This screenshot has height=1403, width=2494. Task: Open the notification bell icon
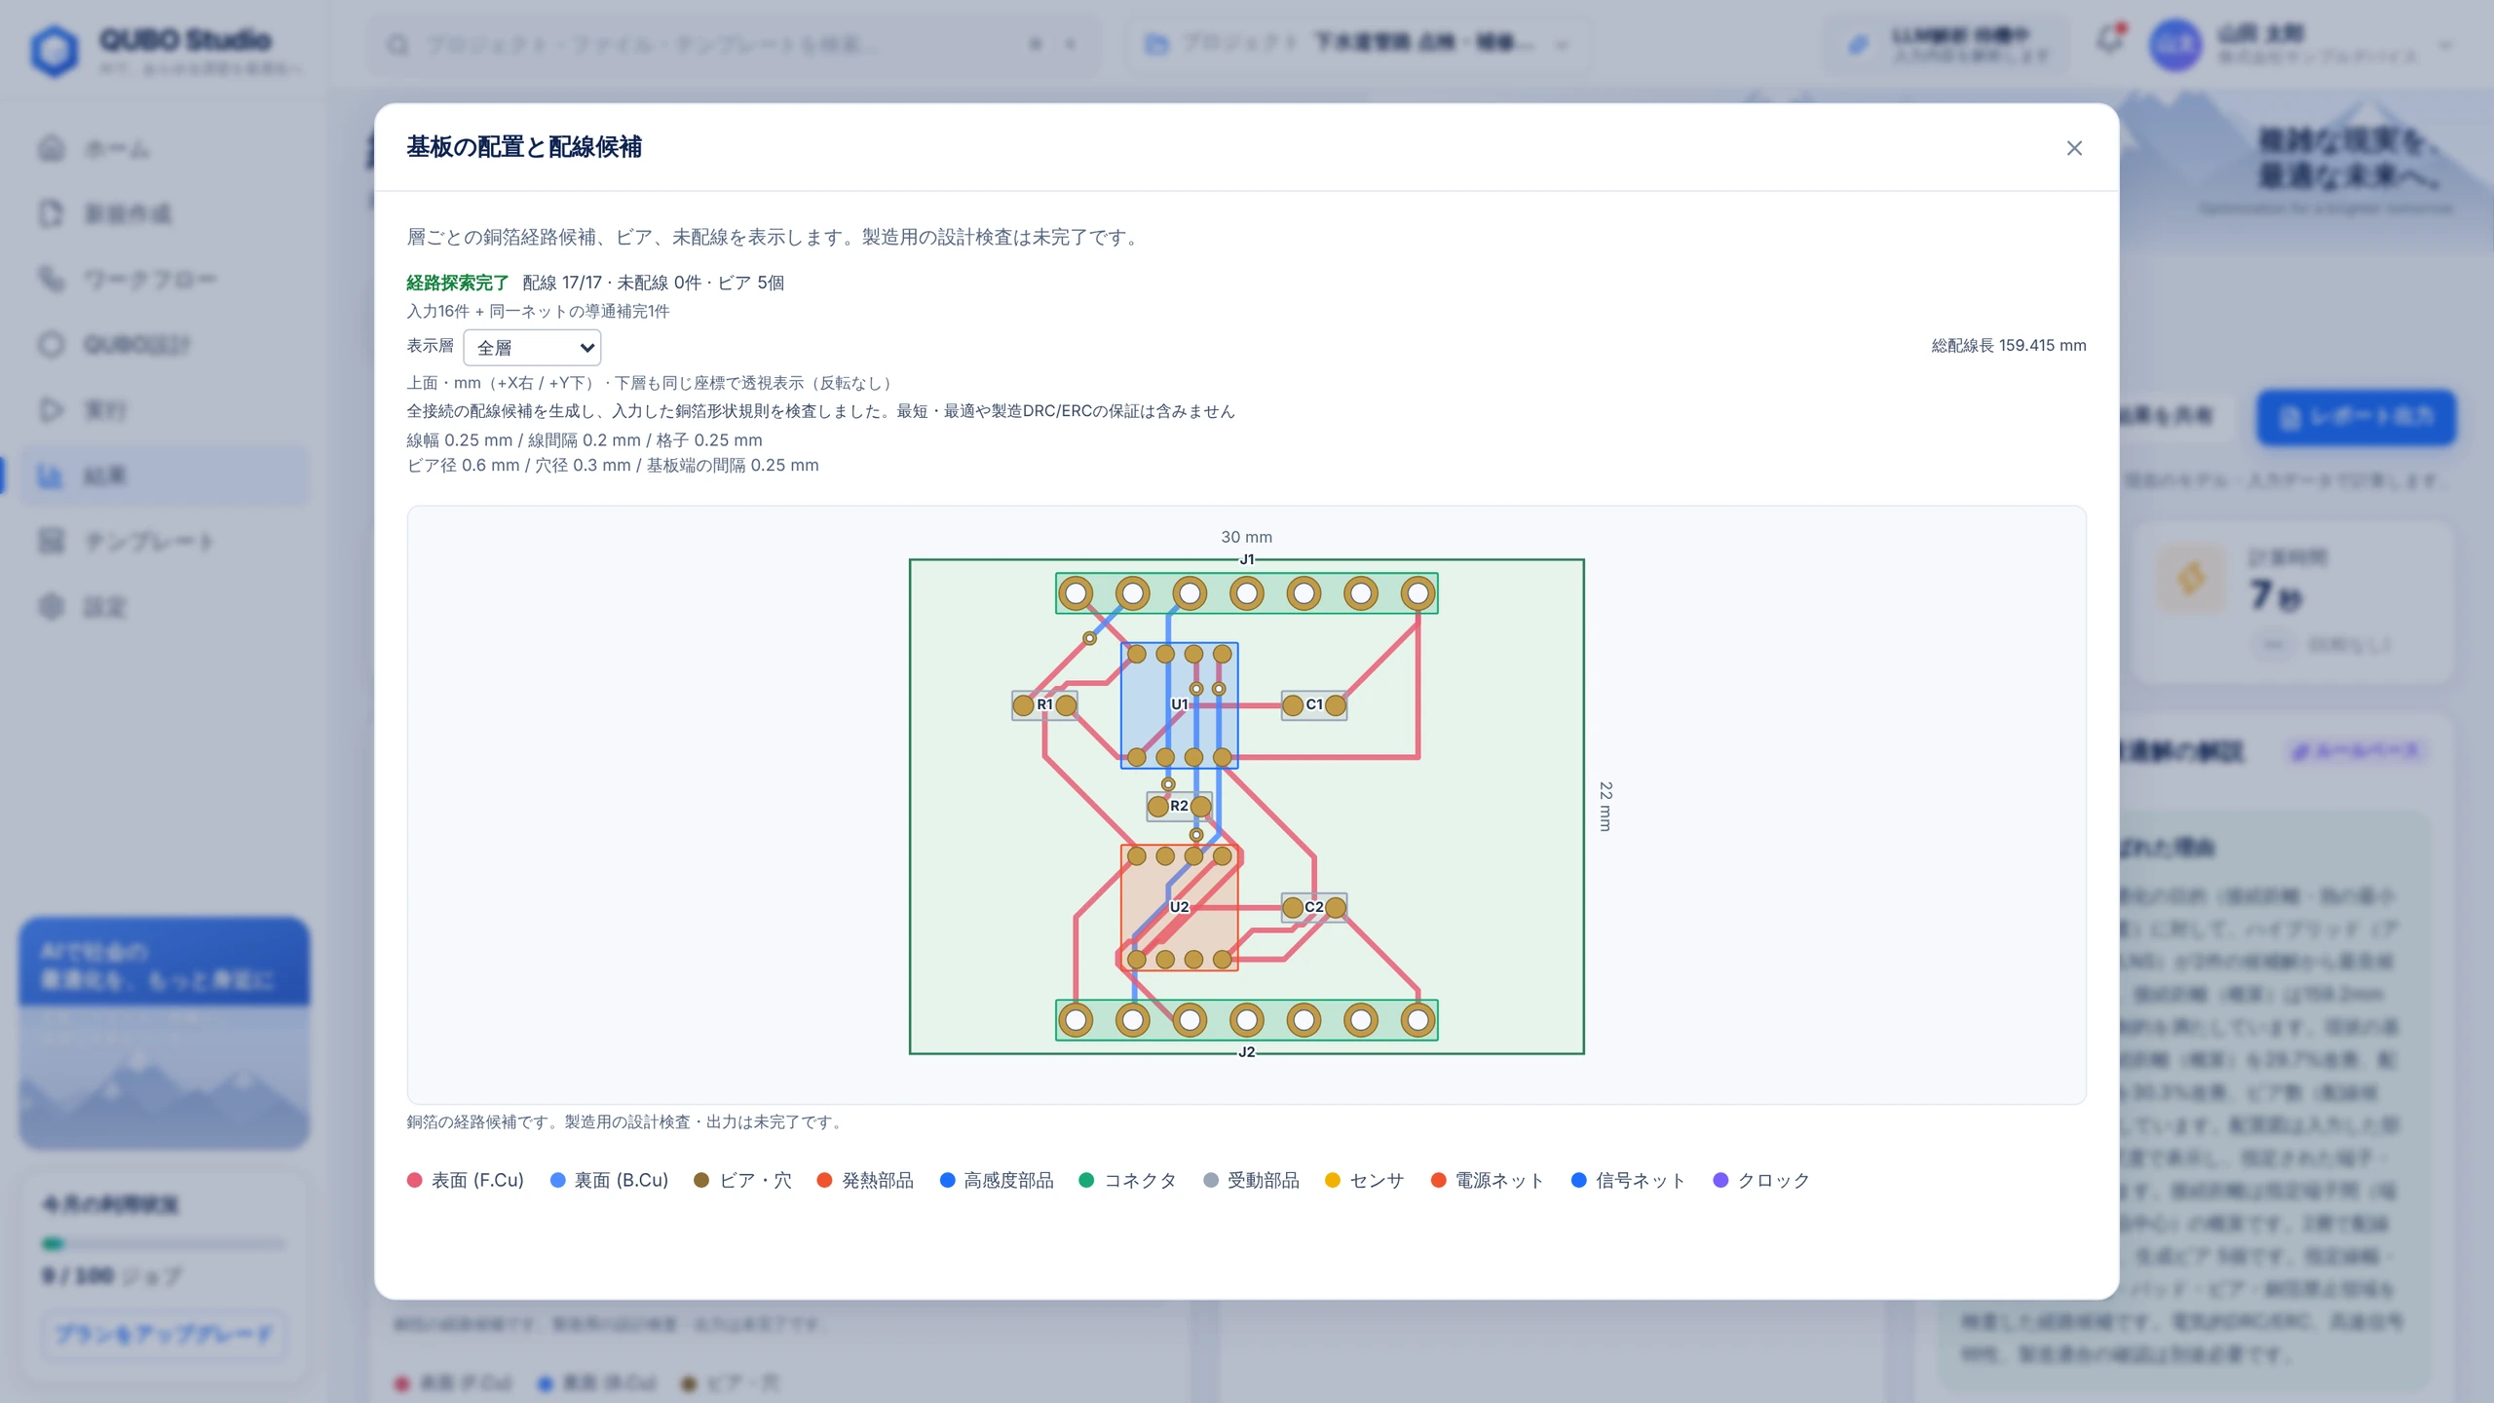click(x=2109, y=41)
